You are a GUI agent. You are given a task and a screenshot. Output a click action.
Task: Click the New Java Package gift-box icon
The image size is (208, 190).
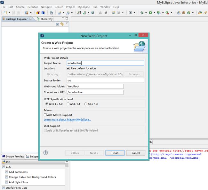coord(184,13)
